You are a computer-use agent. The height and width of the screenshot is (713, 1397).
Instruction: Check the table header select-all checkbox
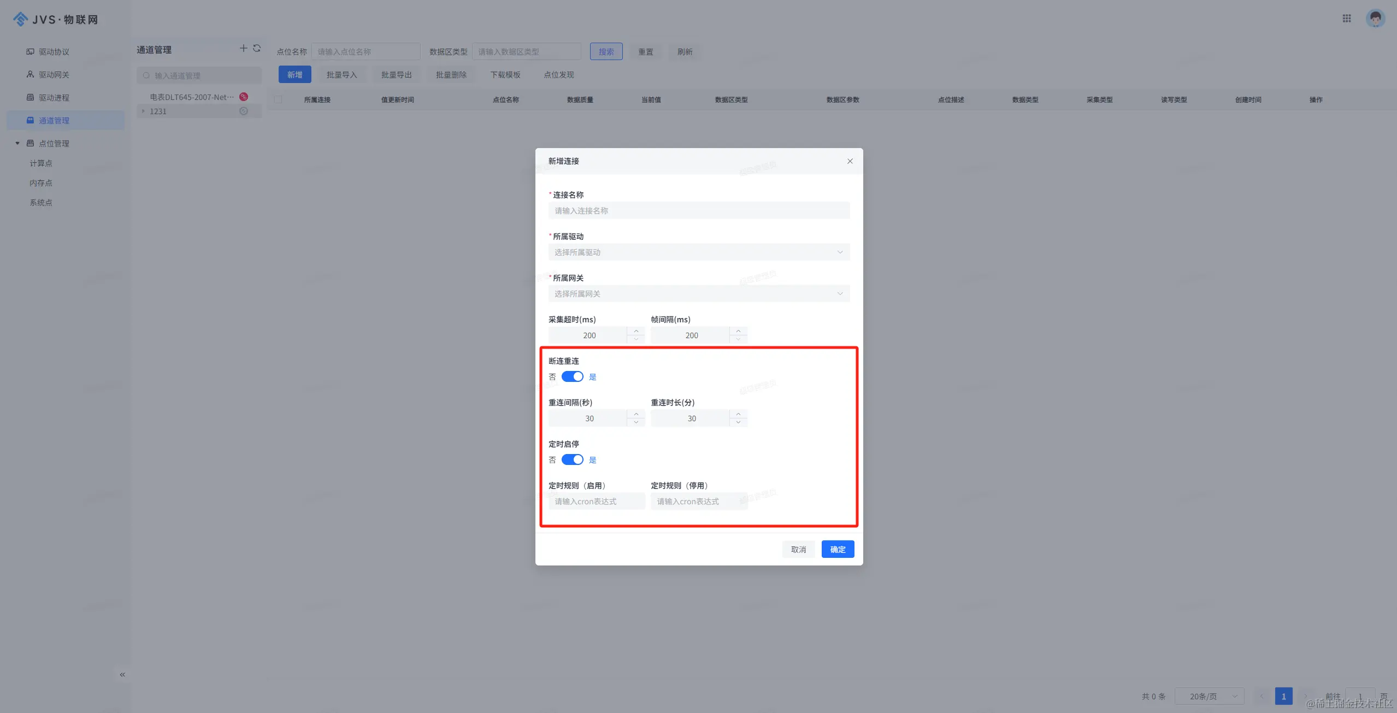278,99
